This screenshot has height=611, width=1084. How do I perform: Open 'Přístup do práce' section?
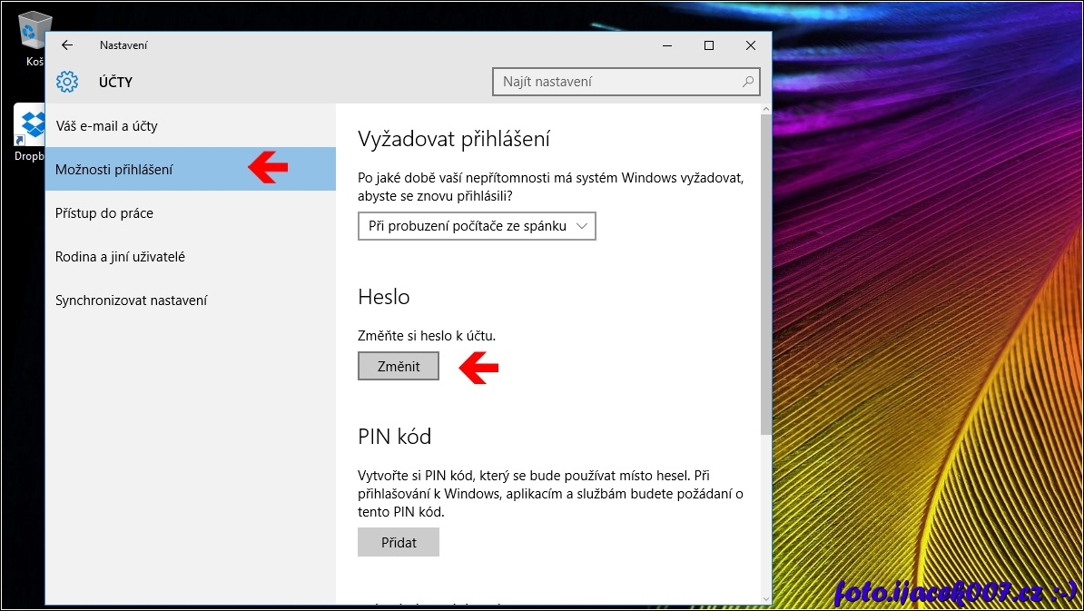(x=104, y=213)
